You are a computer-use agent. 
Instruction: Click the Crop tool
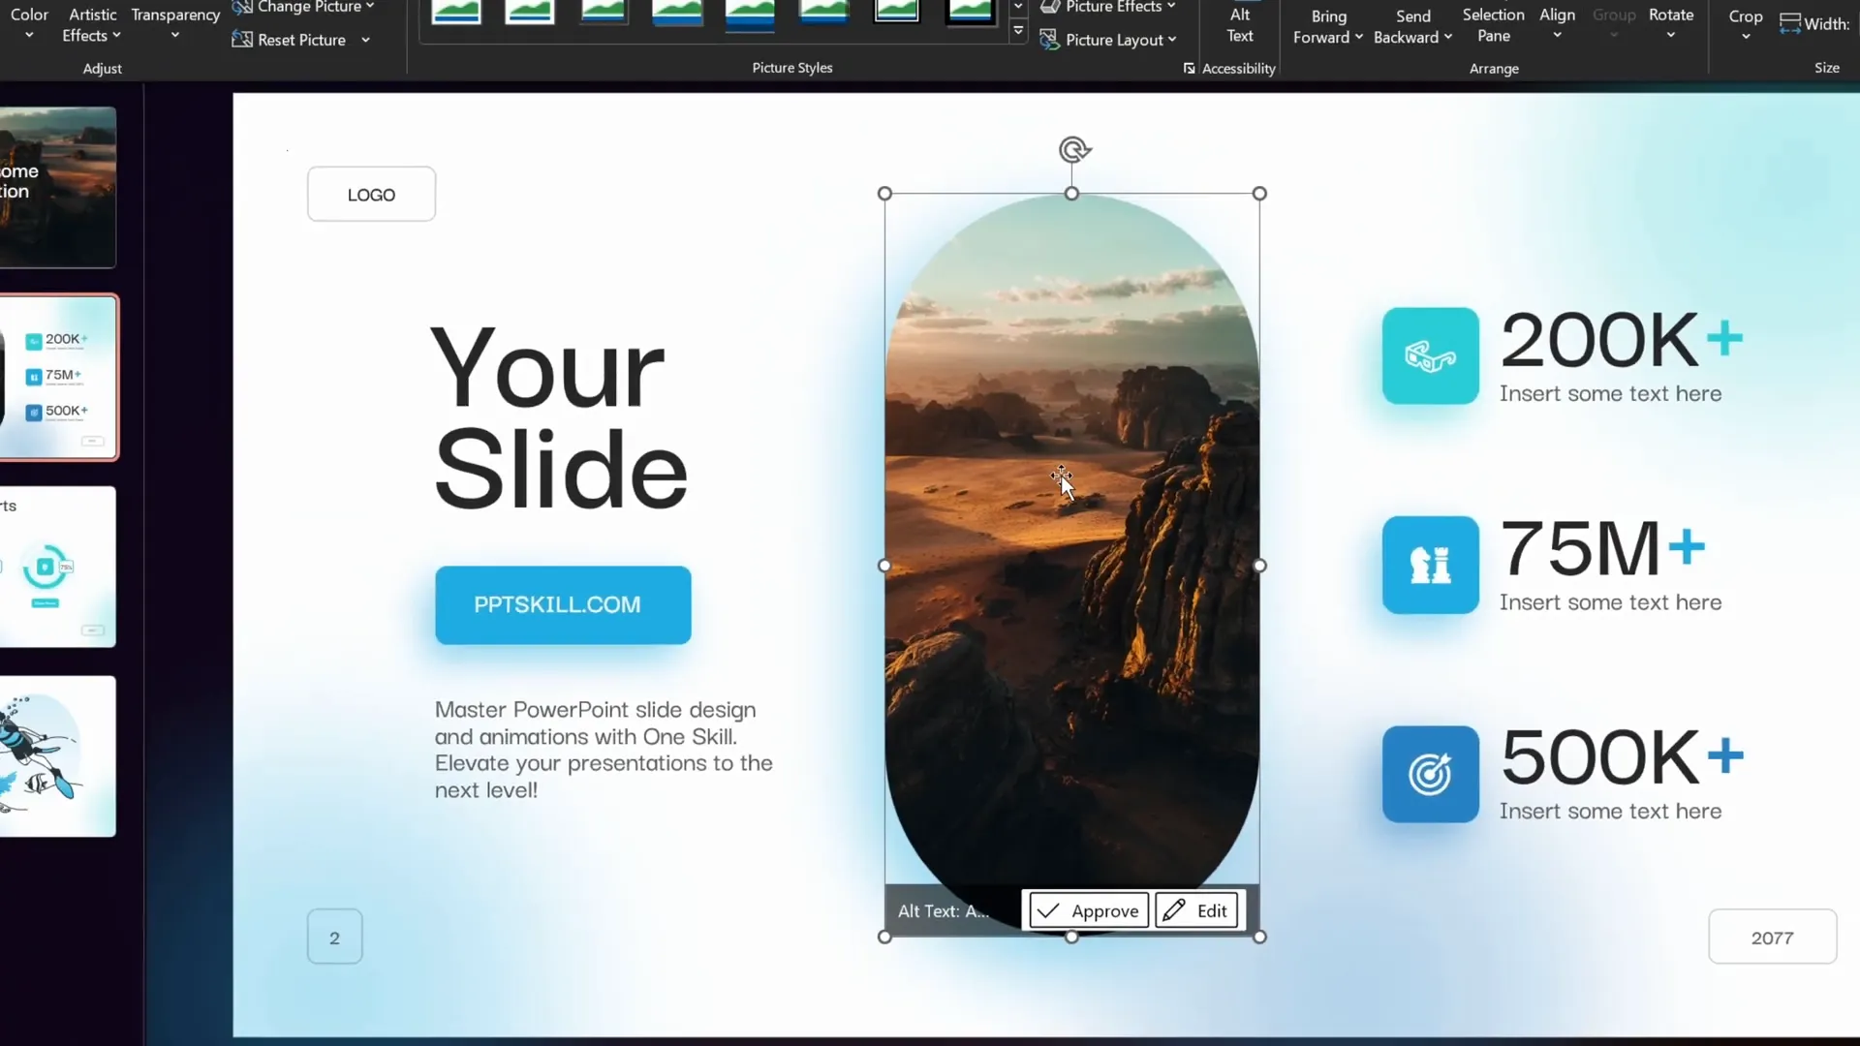tap(1746, 25)
